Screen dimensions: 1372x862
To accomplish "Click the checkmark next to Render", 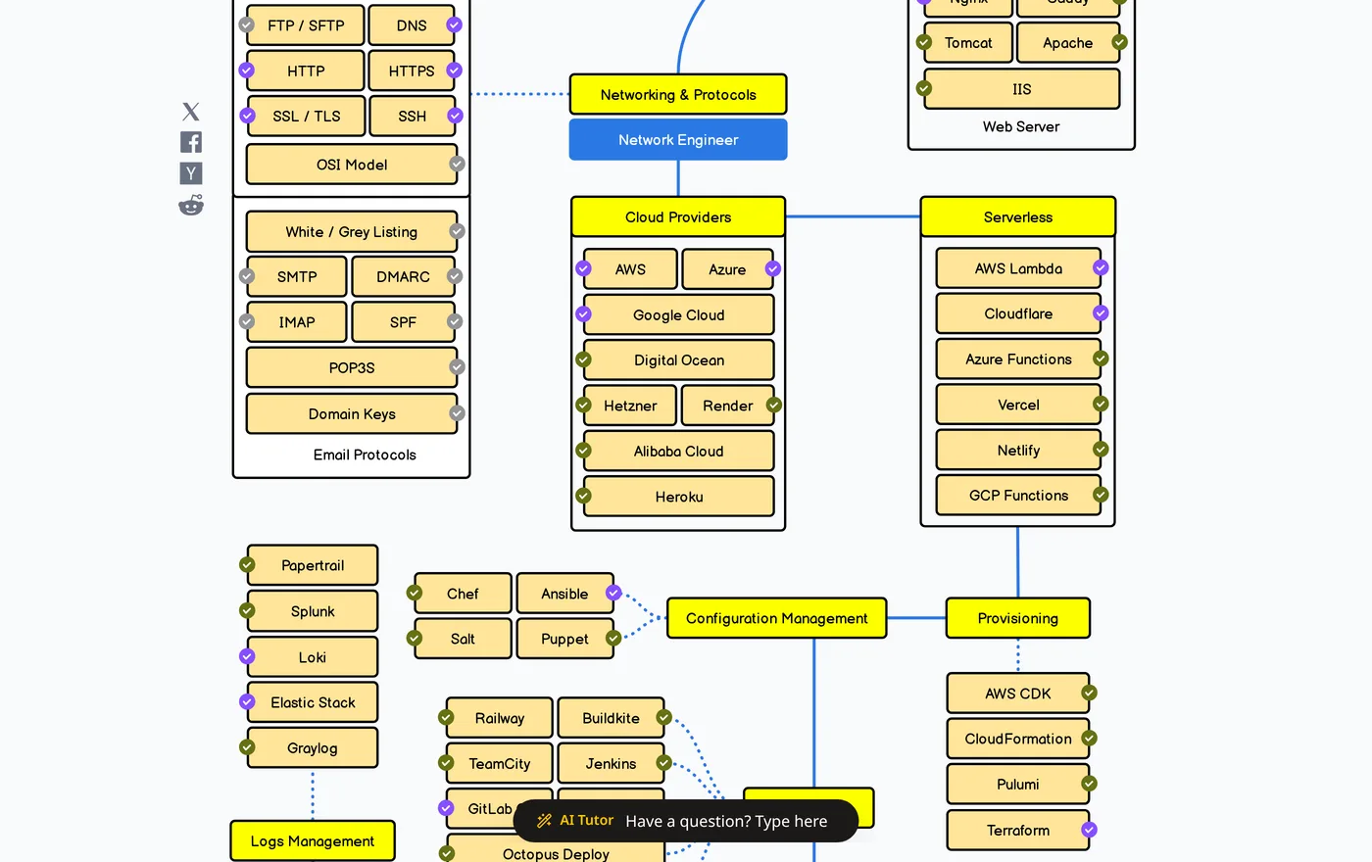I will click(773, 405).
